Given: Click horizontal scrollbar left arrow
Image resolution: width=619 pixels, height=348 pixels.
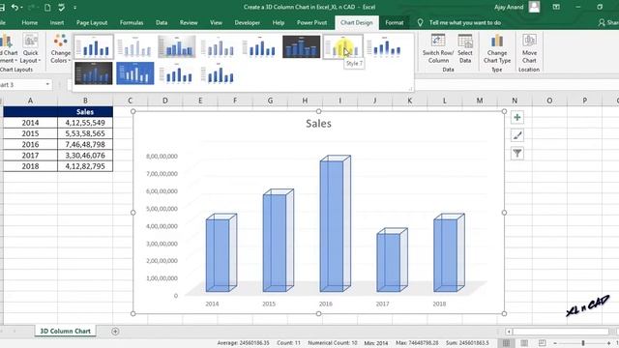Looking at the screenshot, I should [509, 332].
